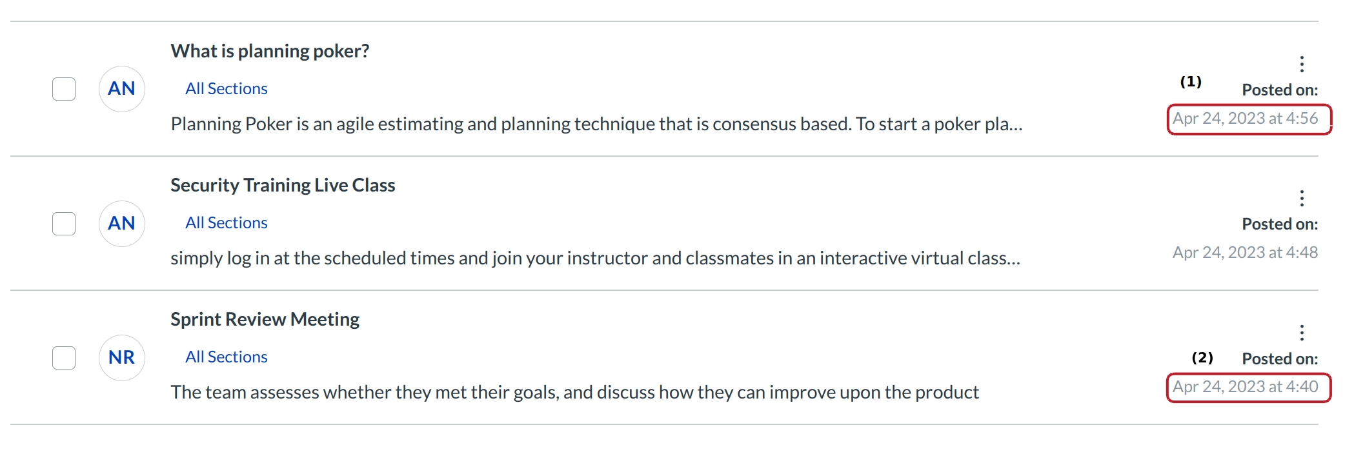Open the Security Training Live Class announcement
The width and height of the screenshot is (1354, 454).
(x=283, y=185)
